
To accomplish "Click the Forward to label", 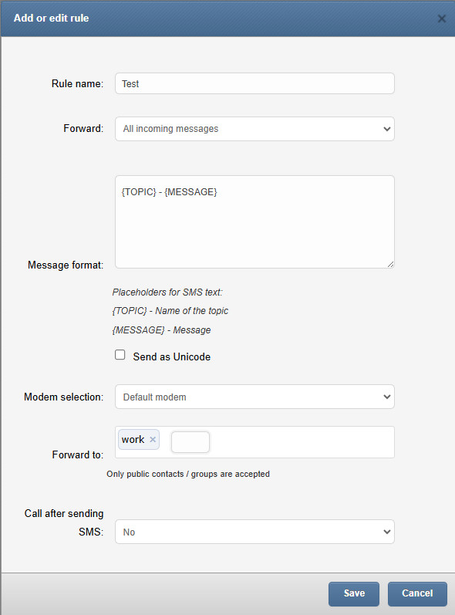I will pyautogui.click(x=78, y=454).
